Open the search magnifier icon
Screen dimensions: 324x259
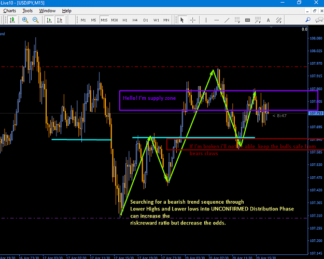coord(308,20)
